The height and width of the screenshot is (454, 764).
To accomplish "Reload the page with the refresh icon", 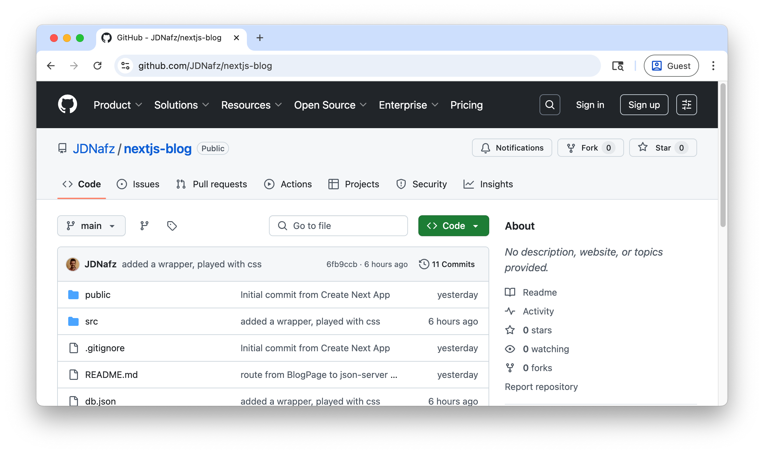I will click(97, 66).
